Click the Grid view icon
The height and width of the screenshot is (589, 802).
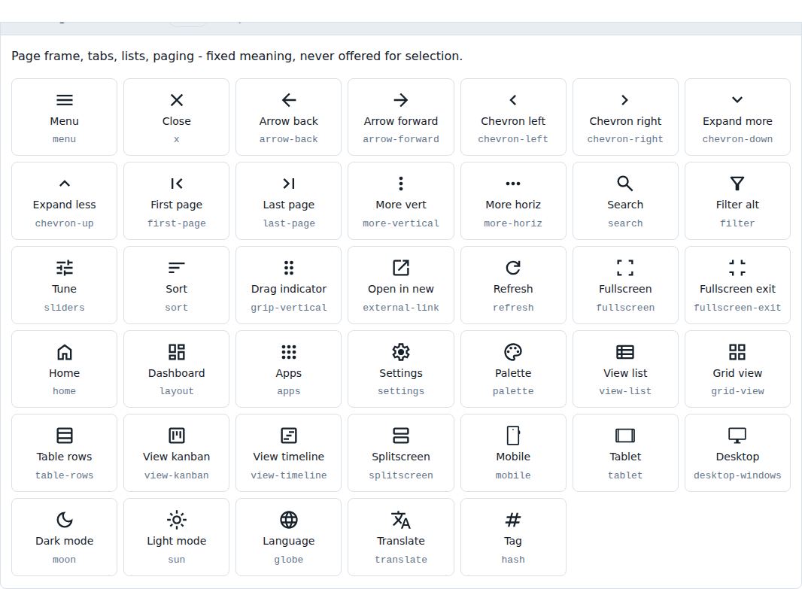737,352
